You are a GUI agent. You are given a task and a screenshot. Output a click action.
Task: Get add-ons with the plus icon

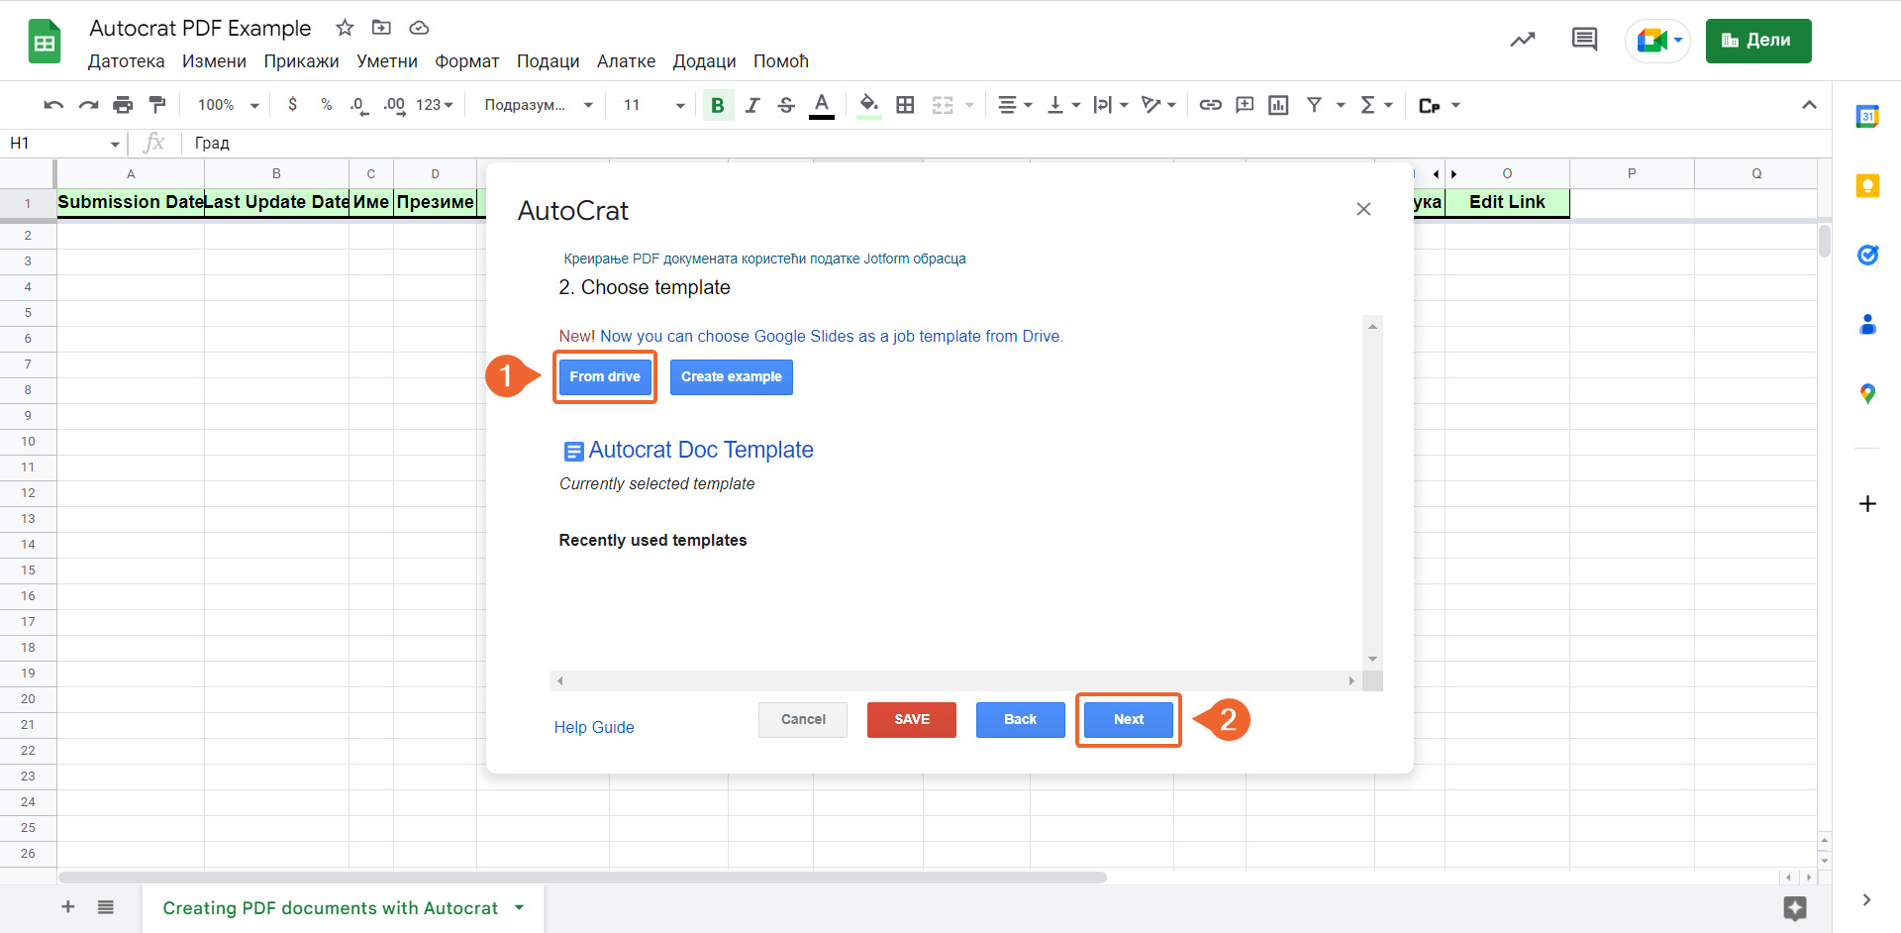coord(1867,503)
